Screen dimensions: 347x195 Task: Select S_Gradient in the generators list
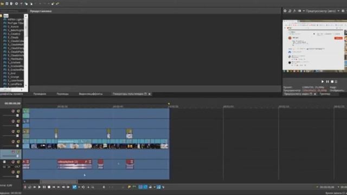pos(14,63)
